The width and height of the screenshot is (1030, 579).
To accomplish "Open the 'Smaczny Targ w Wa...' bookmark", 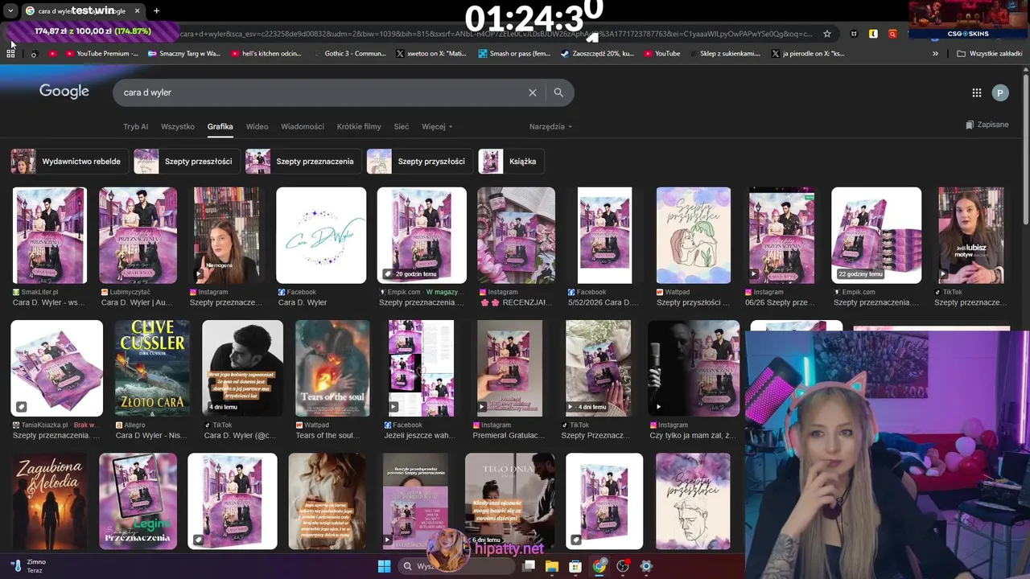I will (183, 54).
